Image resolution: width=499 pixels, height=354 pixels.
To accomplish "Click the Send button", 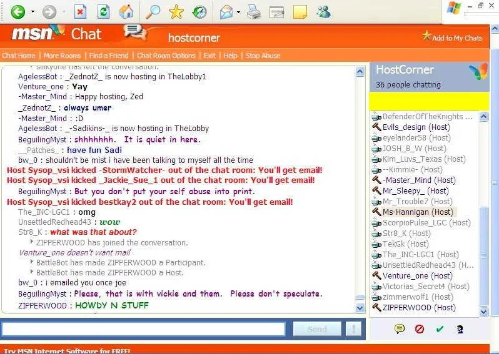I will pos(317,329).
